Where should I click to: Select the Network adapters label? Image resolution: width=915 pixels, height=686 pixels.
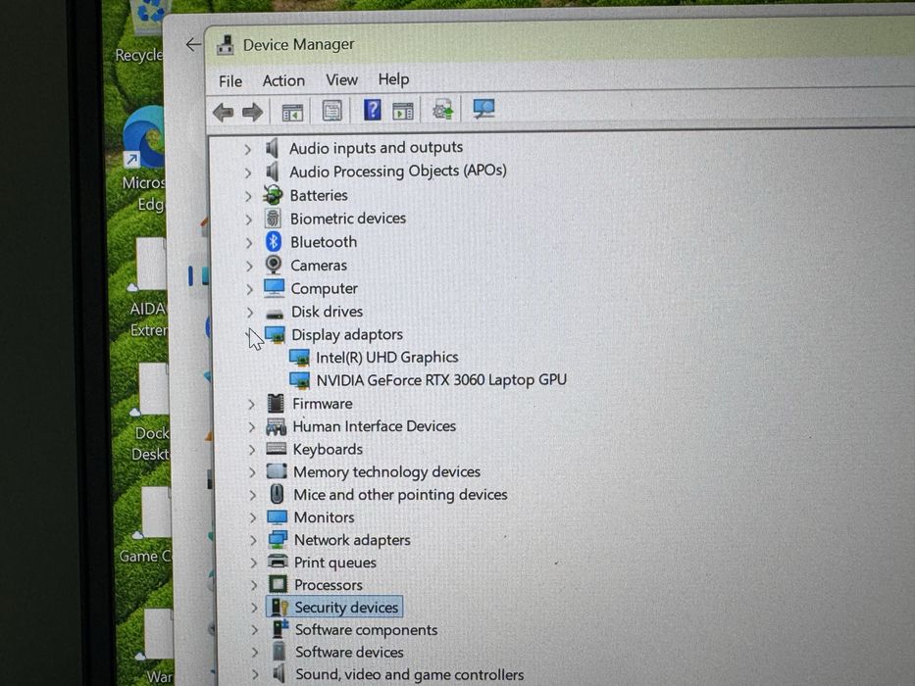click(352, 540)
